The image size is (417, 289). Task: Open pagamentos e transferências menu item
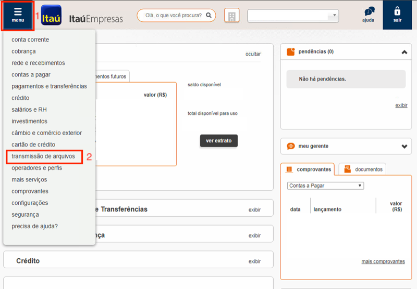[49, 86]
